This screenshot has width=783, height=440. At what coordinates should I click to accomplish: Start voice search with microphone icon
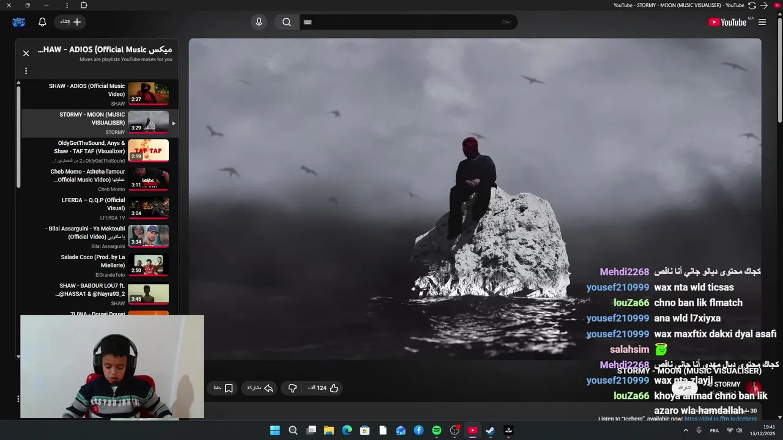point(259,22)
